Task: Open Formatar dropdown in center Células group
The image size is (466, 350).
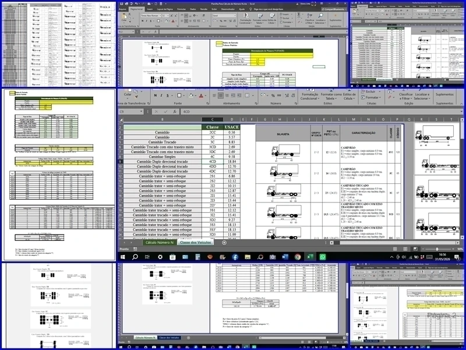Action: click(x=370, y=97)
